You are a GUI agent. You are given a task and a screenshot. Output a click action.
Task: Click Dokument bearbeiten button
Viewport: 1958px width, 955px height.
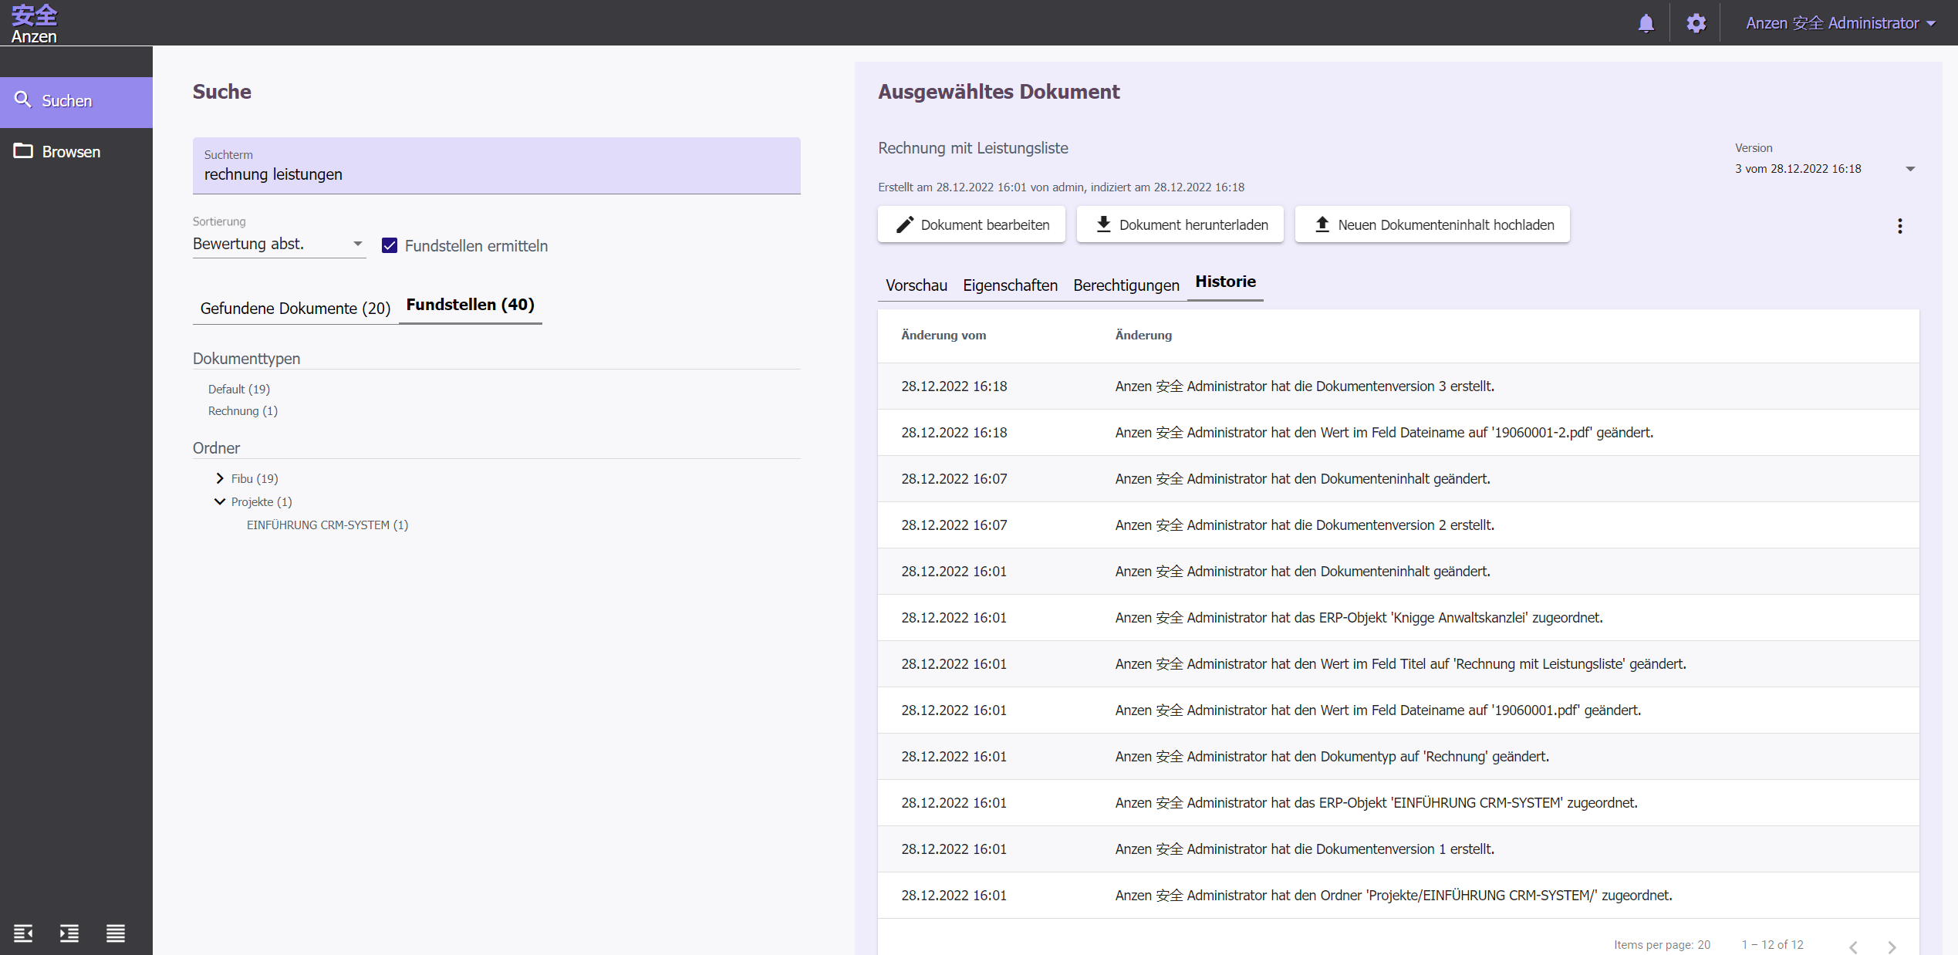click(x=971, y=224)
